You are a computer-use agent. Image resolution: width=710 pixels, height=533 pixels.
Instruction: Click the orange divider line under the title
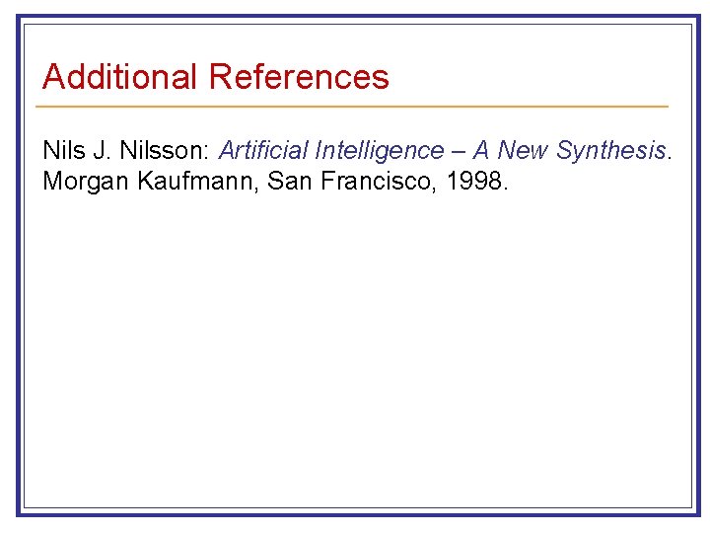click(352, 106)
